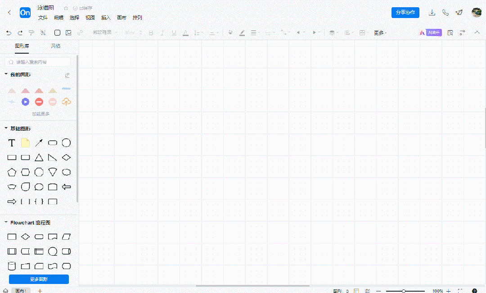
Task: Open the line style dropdown
Action: click(x=270, y=32)
